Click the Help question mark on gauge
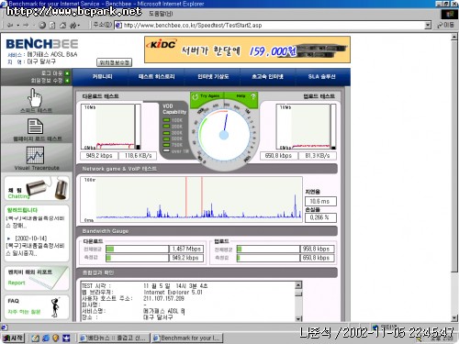 click(x=252, y=96)
